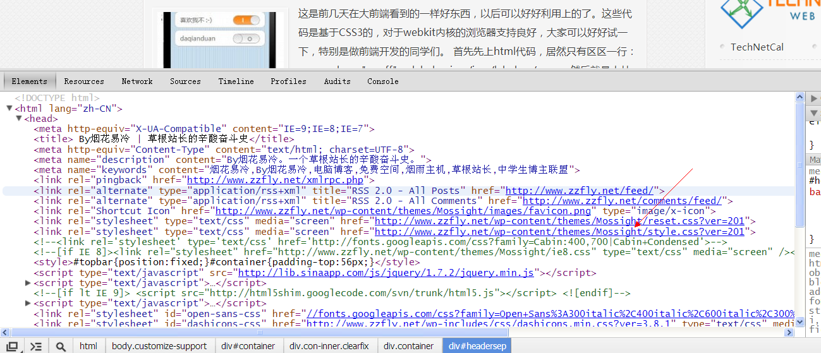
Task: Click the horizontal scrollbar left arrow
Action: (5, 332)
